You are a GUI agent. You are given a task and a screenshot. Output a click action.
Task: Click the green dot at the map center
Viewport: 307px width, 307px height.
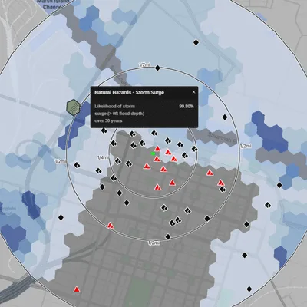153,153
